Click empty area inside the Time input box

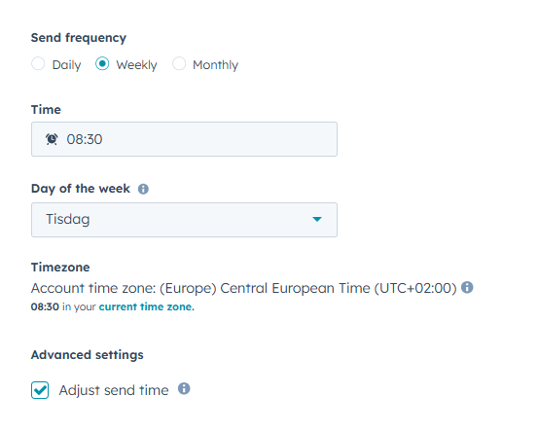click(220, 139)
